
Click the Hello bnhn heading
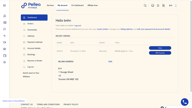63,21
